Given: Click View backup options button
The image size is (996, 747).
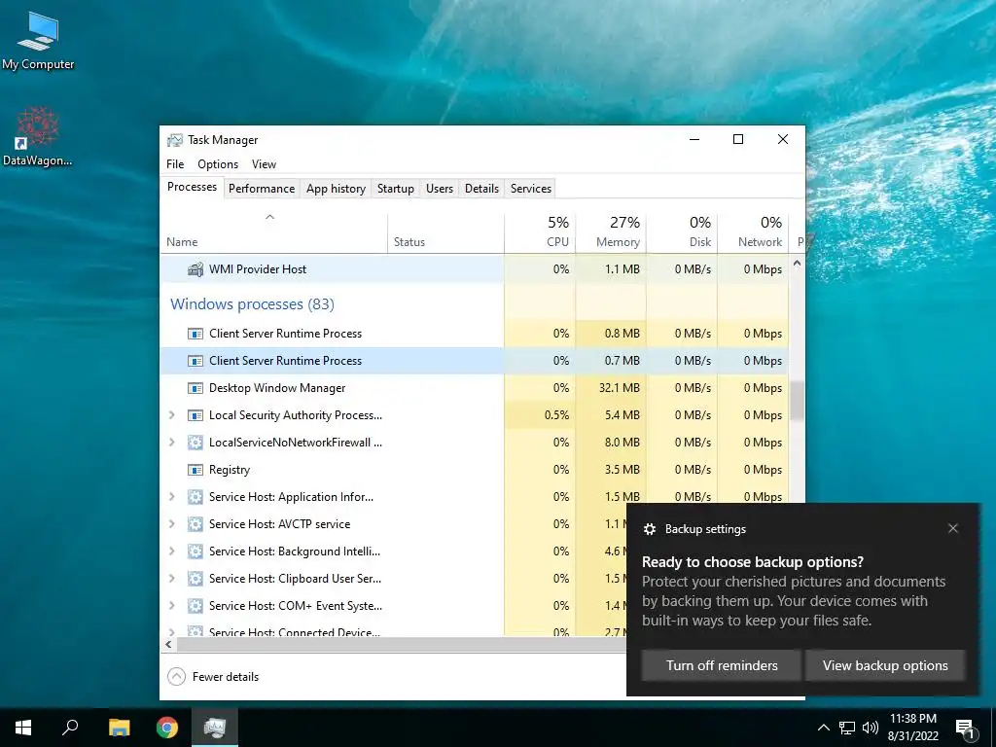Looking at the screenshot, I should point(885,665).
